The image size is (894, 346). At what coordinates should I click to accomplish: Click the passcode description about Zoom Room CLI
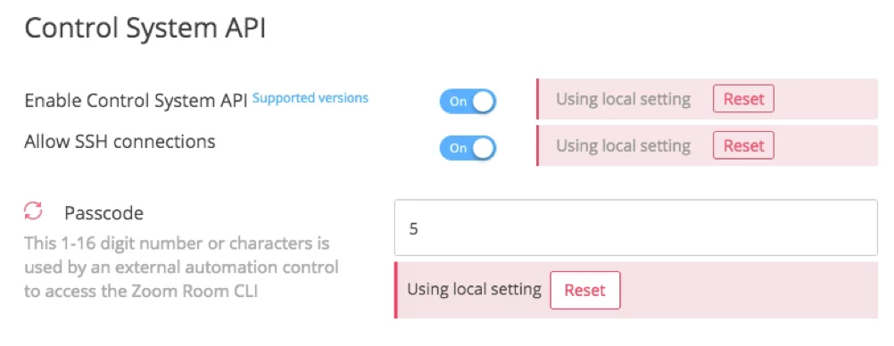[181, 268]
